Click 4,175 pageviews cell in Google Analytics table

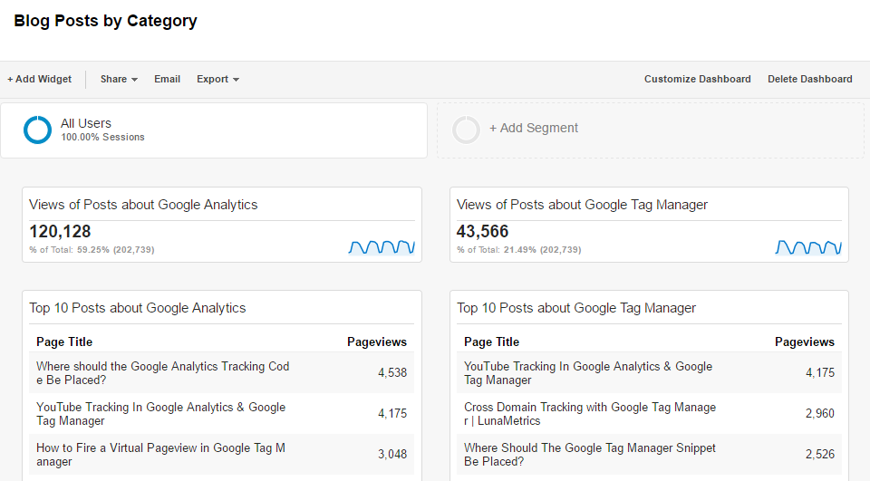click(x=392, y=413)
